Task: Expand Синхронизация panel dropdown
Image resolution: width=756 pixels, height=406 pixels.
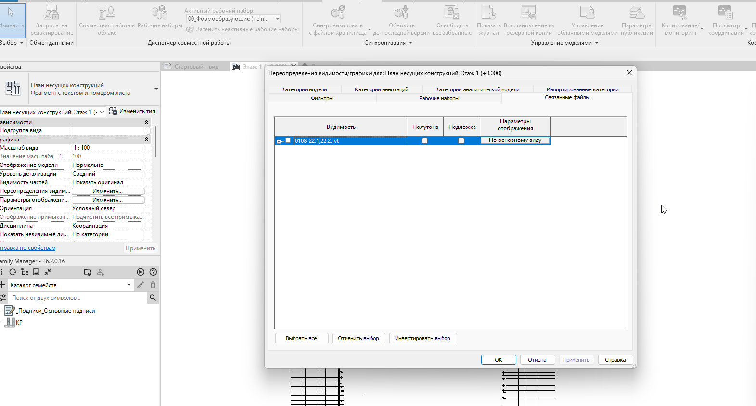Action: tap(410, 43)
